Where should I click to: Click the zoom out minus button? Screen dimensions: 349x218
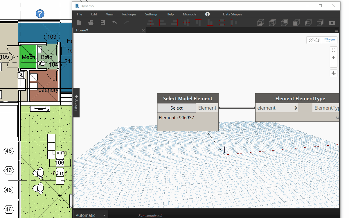(x=334, y=64)
